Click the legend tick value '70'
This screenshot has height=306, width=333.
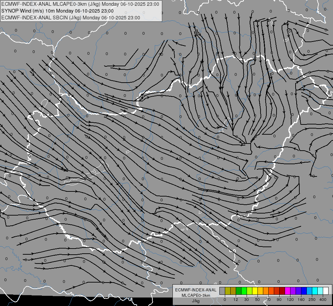click(268, 300)
